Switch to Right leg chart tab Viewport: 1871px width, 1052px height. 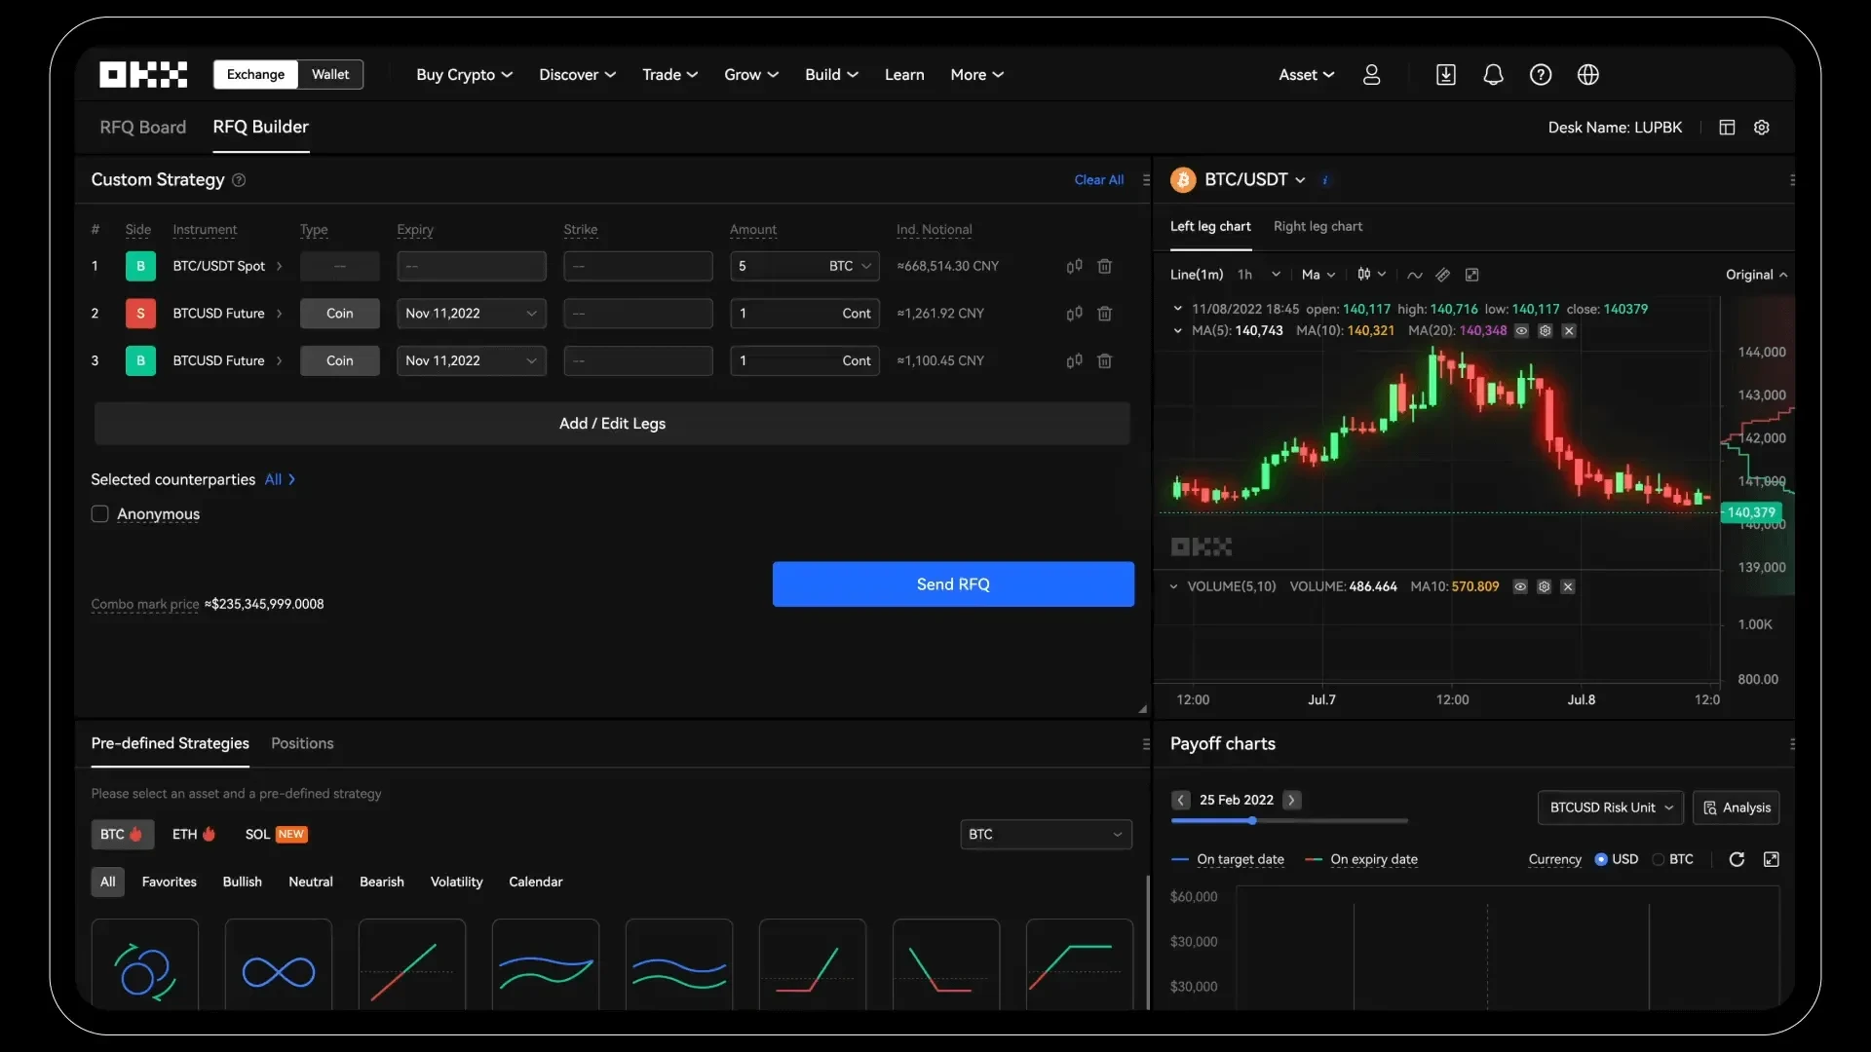tap(1317, 225)
